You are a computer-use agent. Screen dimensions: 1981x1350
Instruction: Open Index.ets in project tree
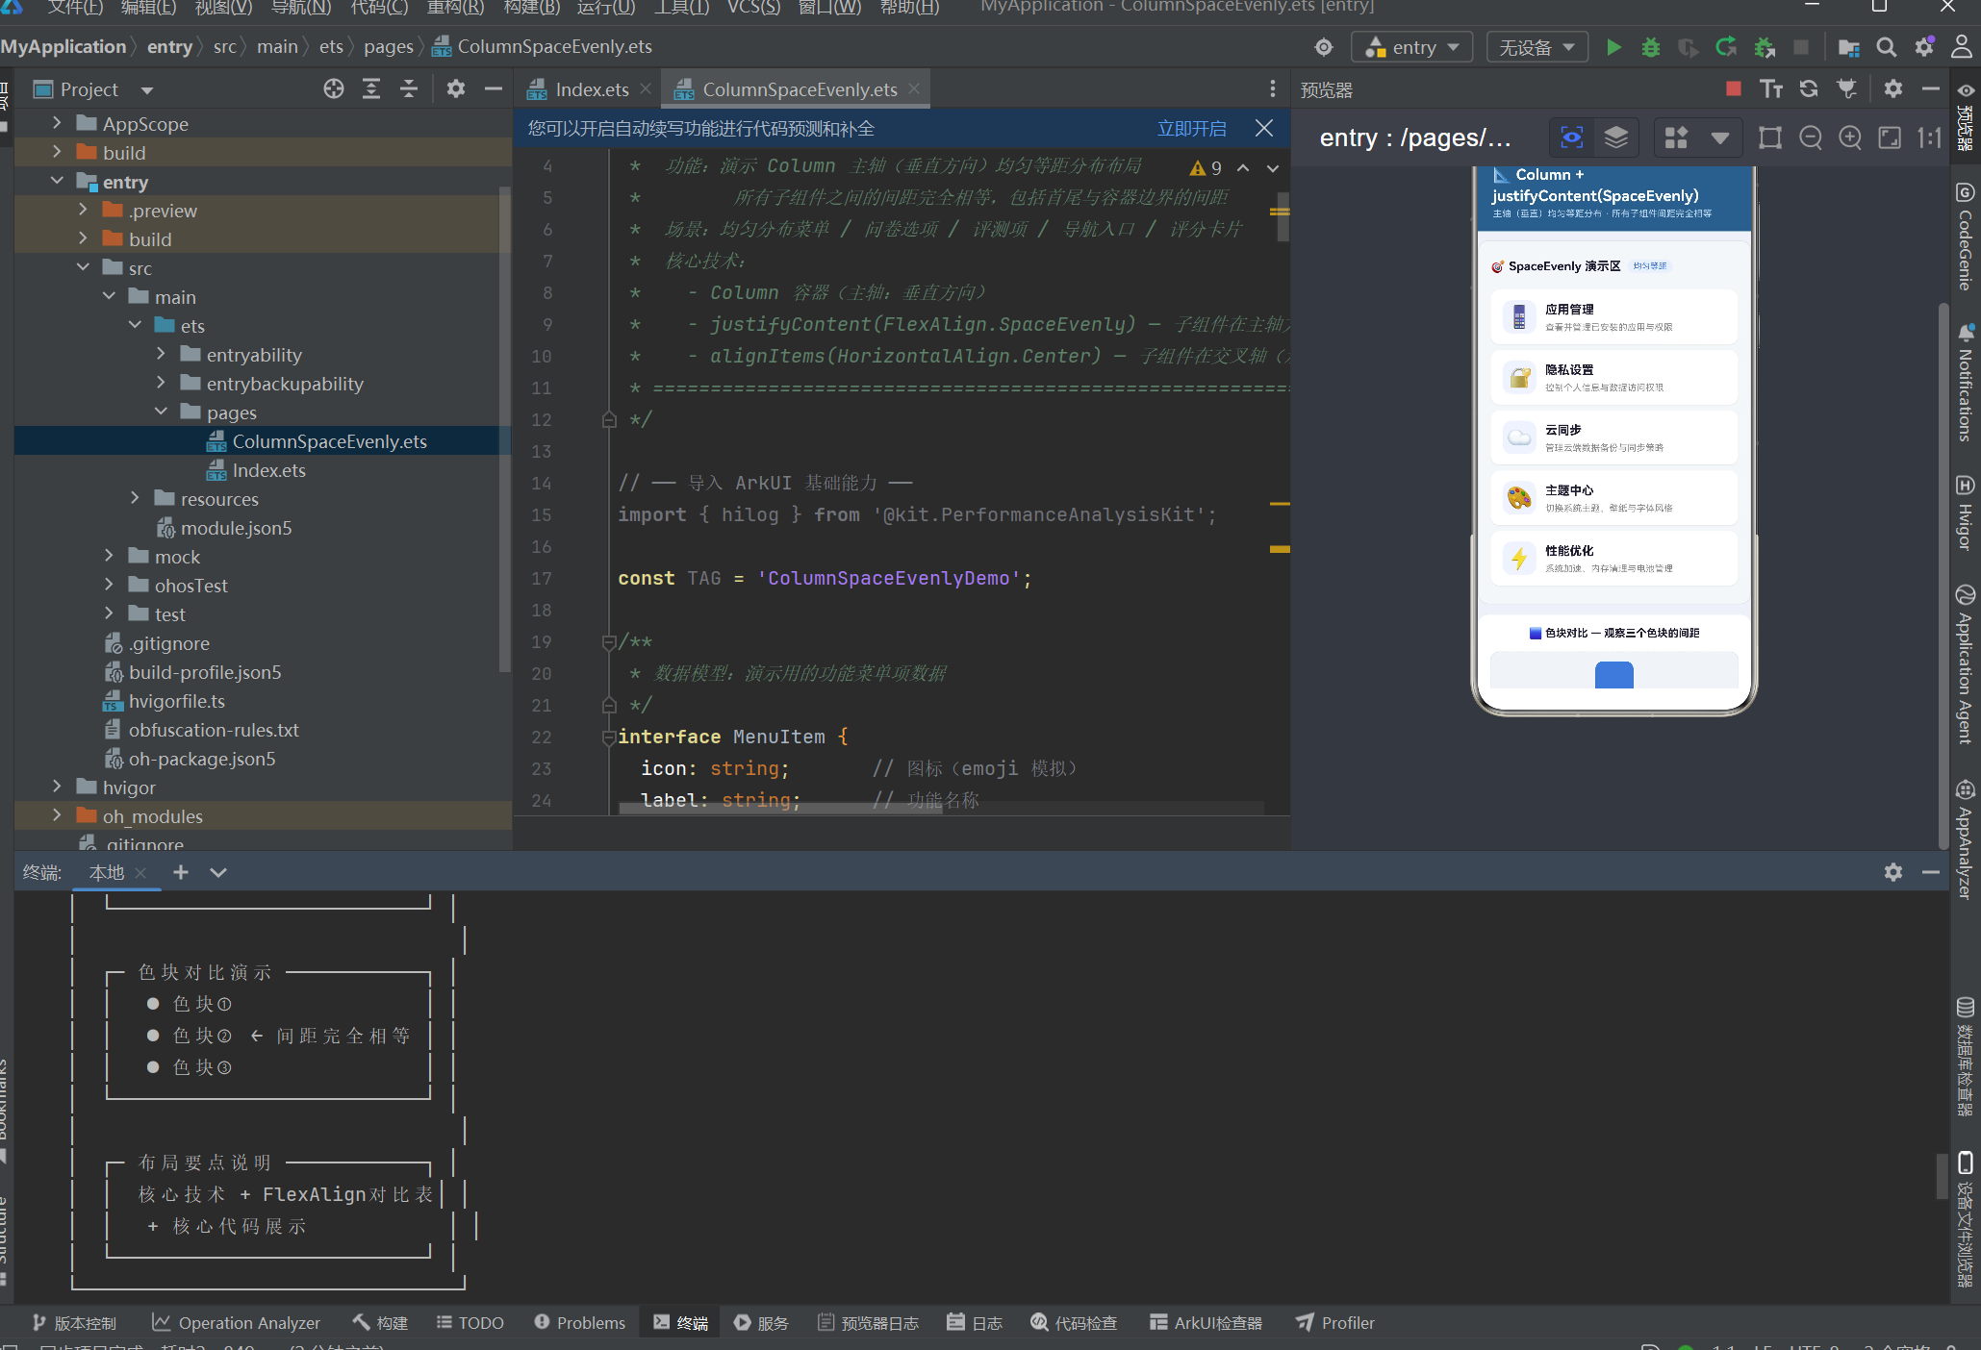click(x=268, y=470)
